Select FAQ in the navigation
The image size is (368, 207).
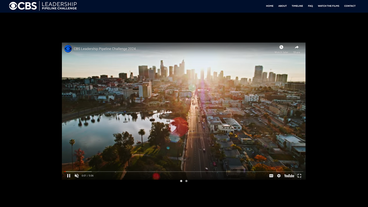[310, 6]
